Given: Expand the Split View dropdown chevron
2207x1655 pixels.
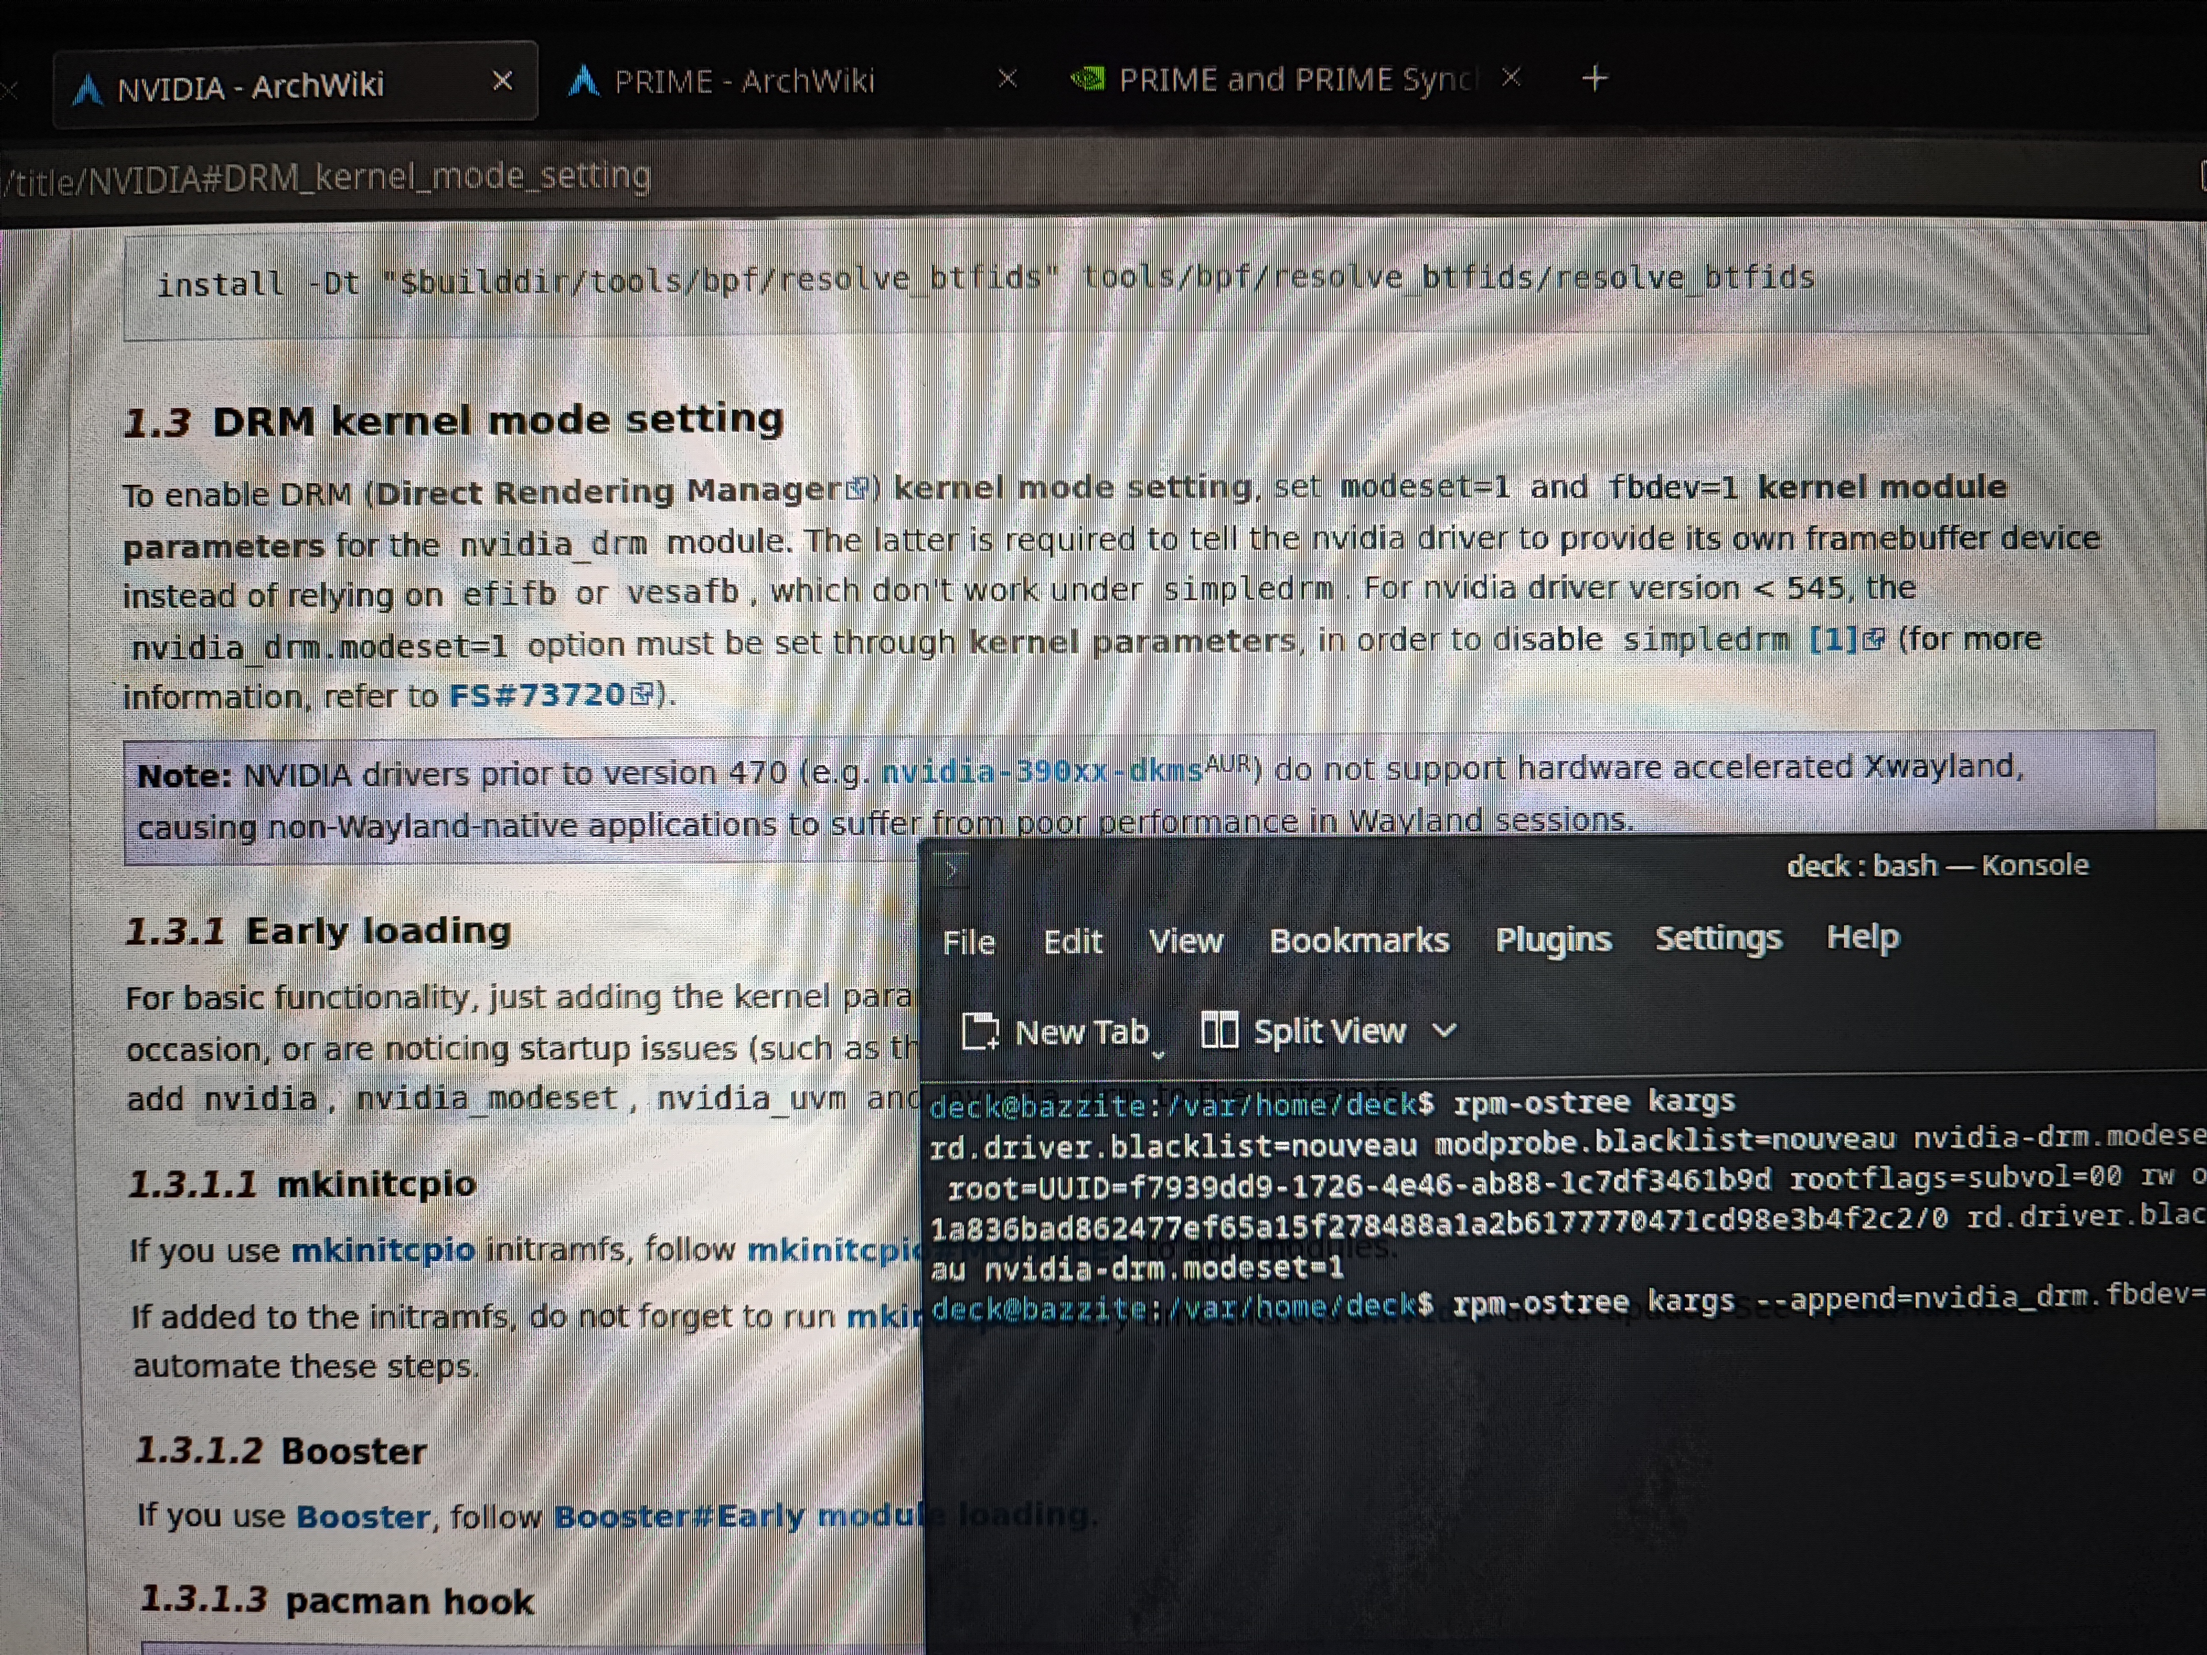Looking at the screenshot, I should click(x=1444, y=1031).
